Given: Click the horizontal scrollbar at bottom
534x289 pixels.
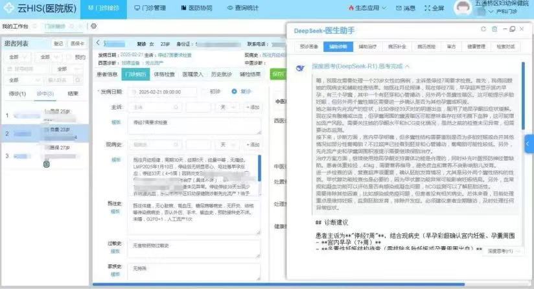Looking at the screenshot, I should [x=279, y=284].
